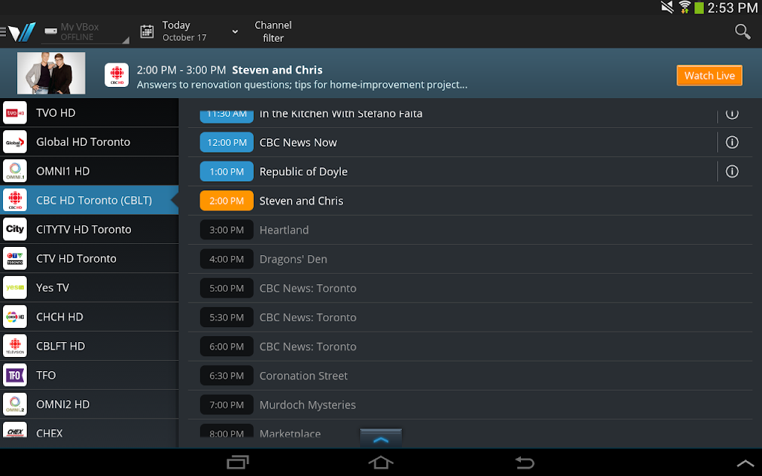This screenshot has height=476, width=762.
Task: Tap the battery icon in status bar
Action: (699, 7)
